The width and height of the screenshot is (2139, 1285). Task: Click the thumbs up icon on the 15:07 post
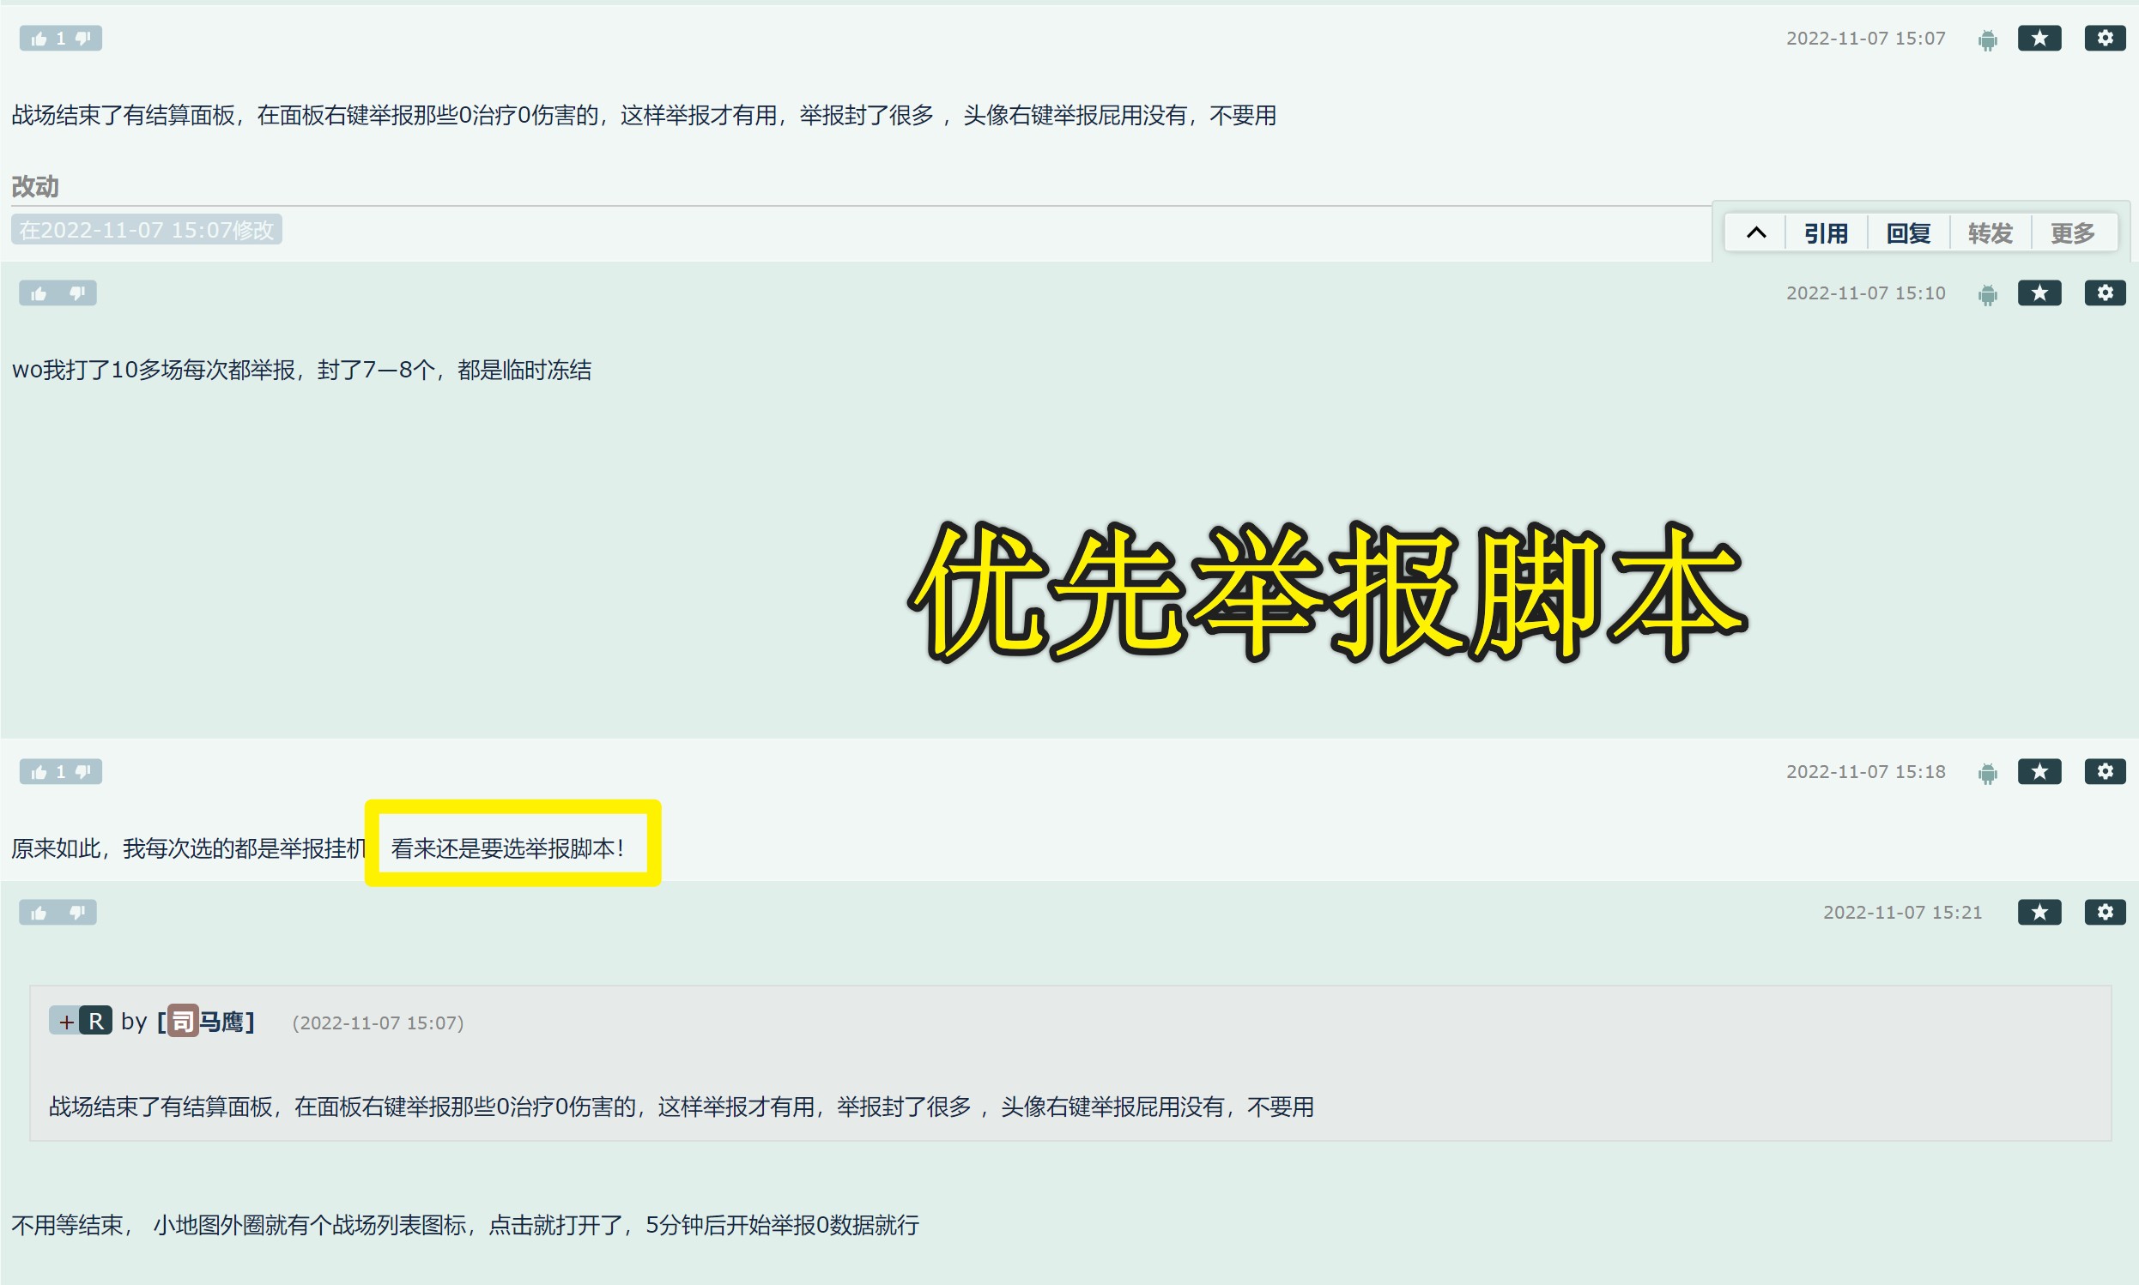coord(38,38)
